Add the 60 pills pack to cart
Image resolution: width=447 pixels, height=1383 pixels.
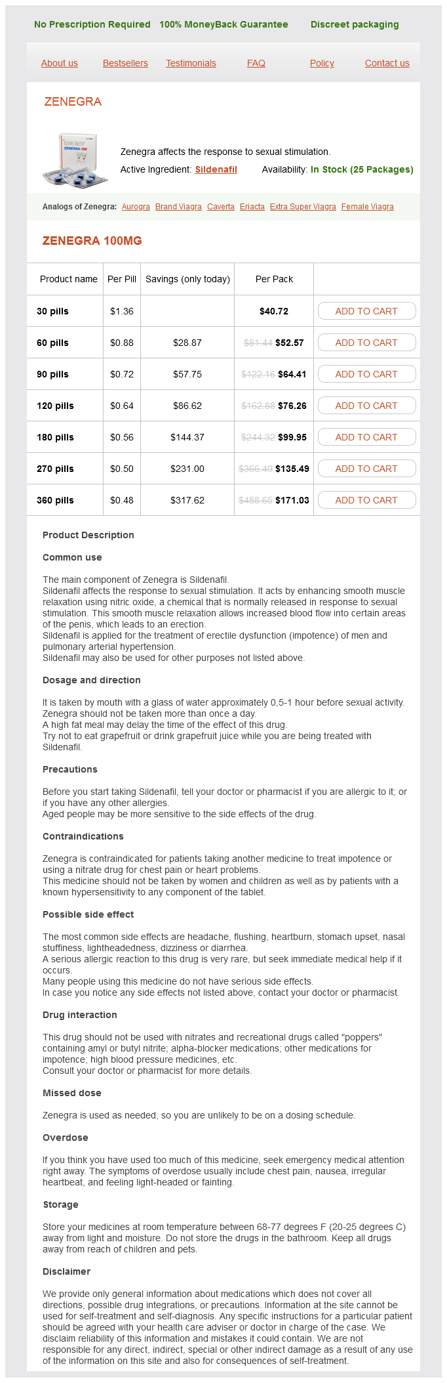click(x=366, y=343)
